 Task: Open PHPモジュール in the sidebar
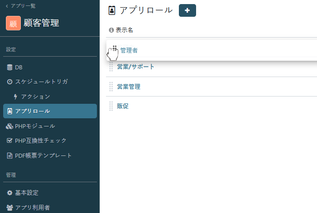click(x=35, y=126)
